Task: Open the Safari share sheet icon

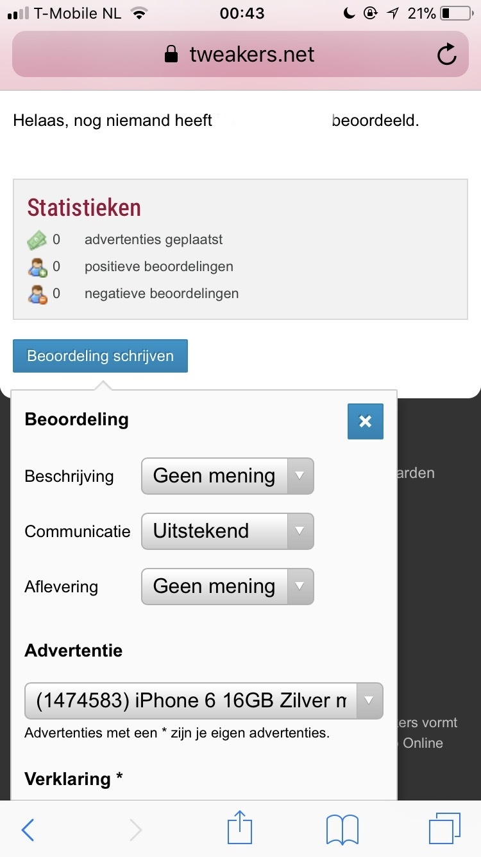Action: coord(240,828)
